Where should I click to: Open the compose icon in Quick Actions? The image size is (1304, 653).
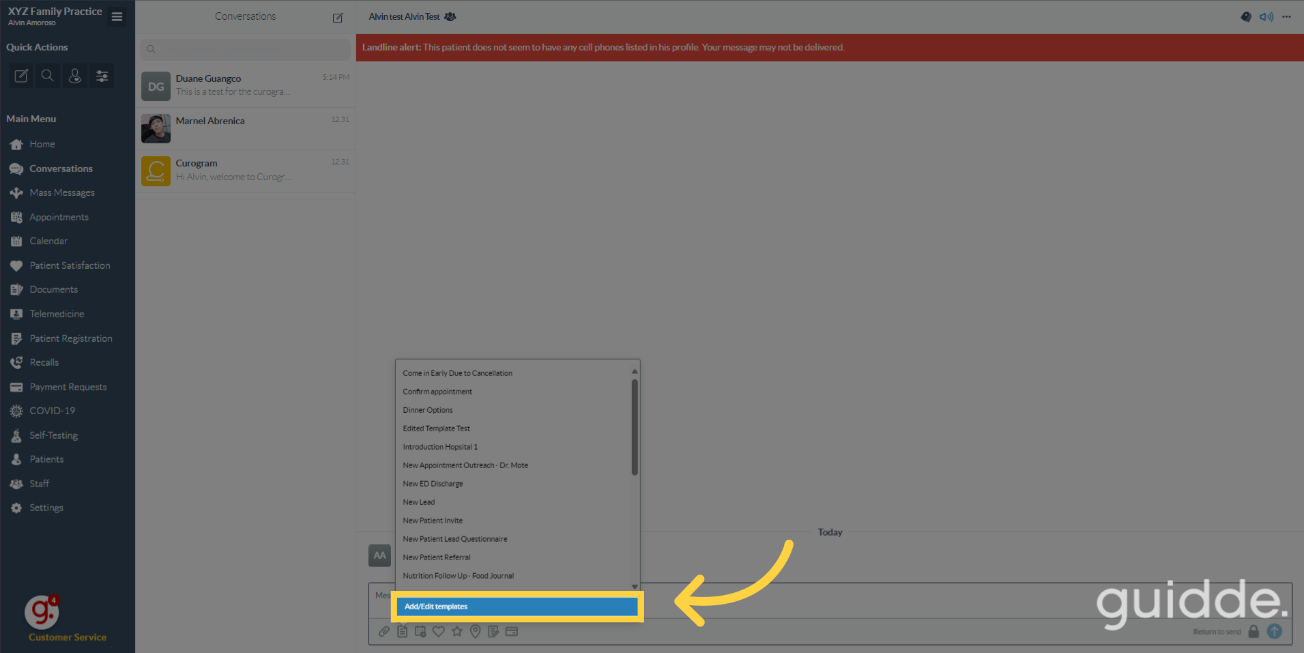(x=20, y=76)
